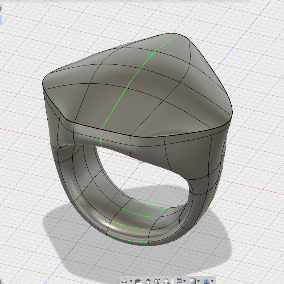Screen dimensions: 284x284
Task: Click FINISH FORM in the toolbar
Action: pos(227,0)
